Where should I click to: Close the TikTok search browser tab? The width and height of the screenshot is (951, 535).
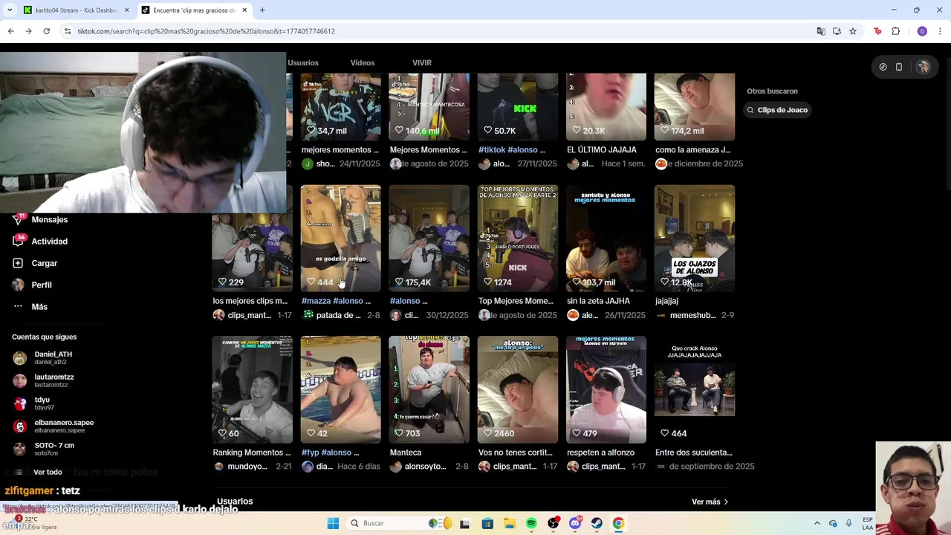tap(244, 10)
